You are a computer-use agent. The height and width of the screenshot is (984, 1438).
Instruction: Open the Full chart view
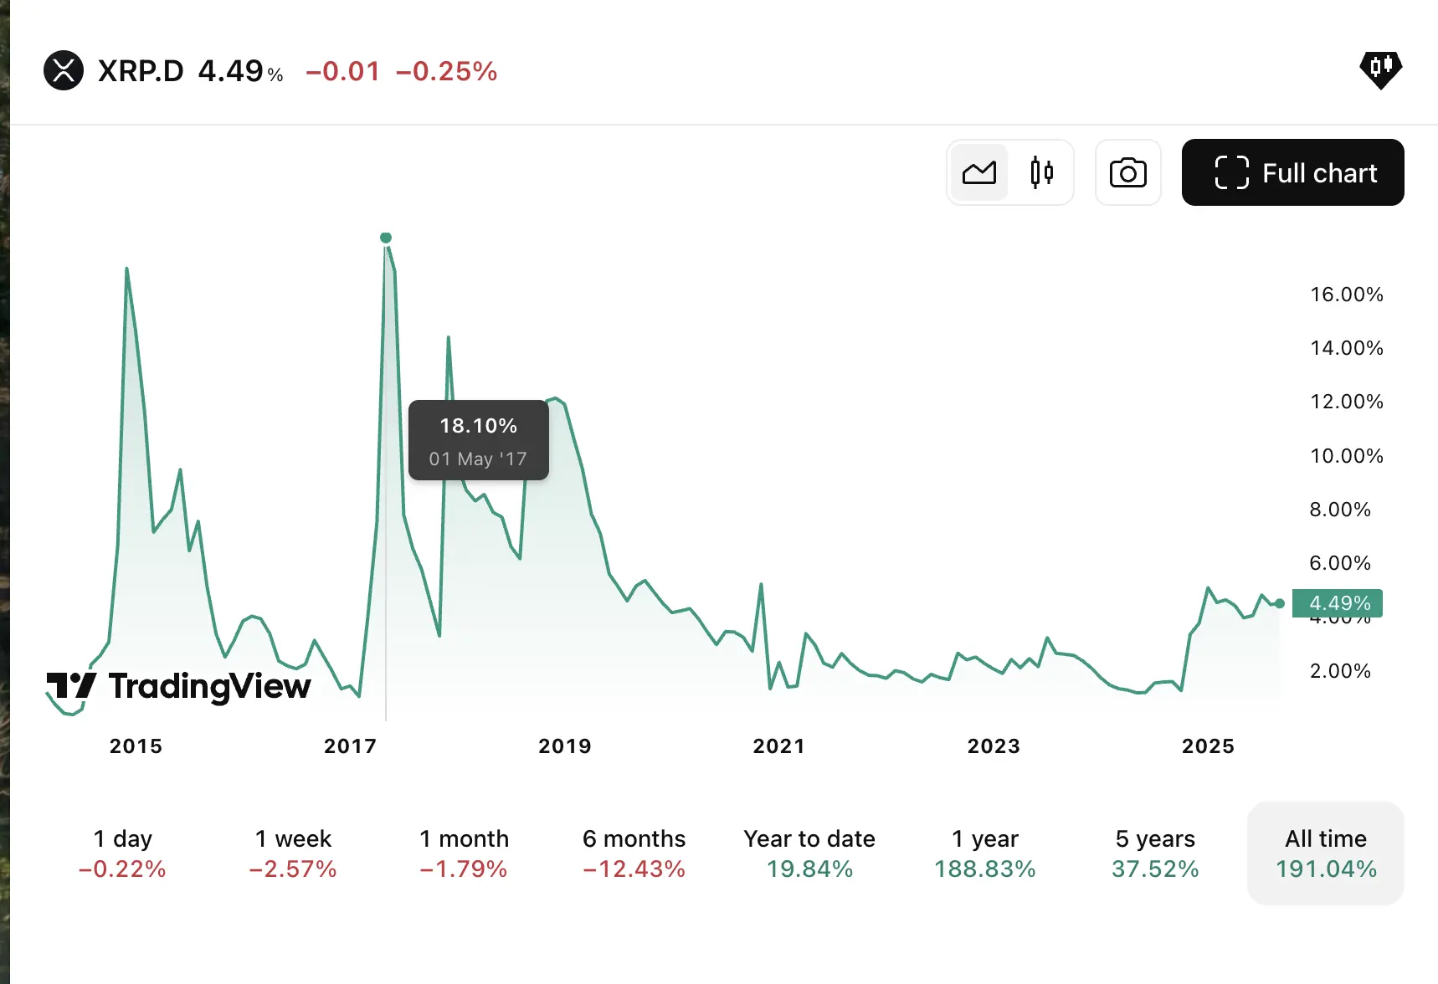click(x=1292, y=173)
